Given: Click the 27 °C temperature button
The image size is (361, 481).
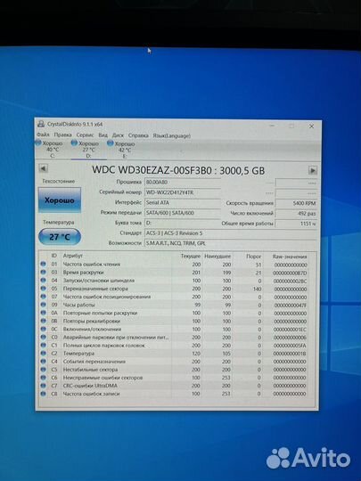Looking at the screenshot, I should (60, 237).
